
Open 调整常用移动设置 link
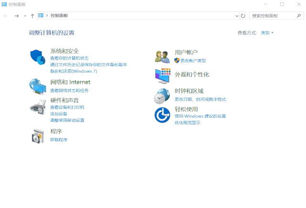coord(67,120)
